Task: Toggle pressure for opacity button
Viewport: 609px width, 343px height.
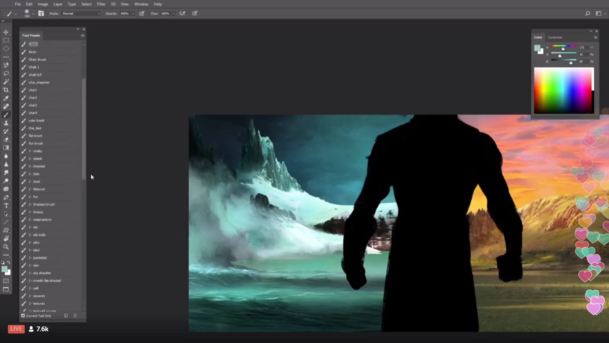Action: (x=142, y=13)
